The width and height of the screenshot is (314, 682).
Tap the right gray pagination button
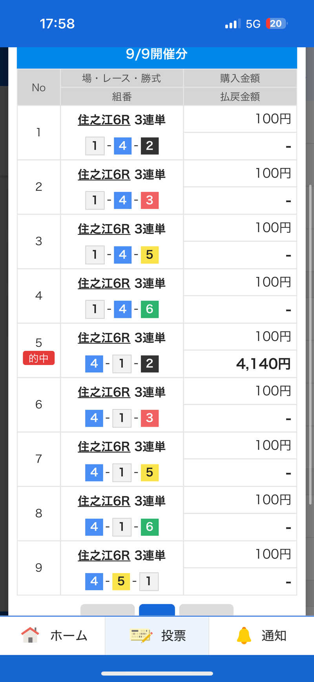pyautogui.click(x=206, y=610)
